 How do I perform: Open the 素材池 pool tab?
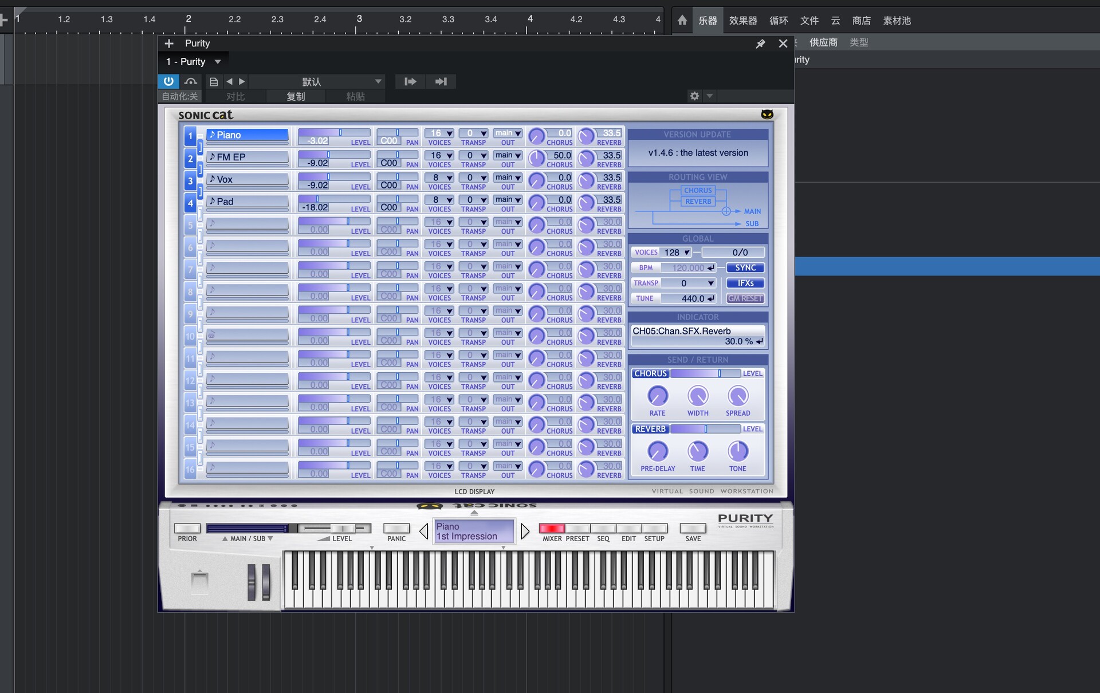897,21
